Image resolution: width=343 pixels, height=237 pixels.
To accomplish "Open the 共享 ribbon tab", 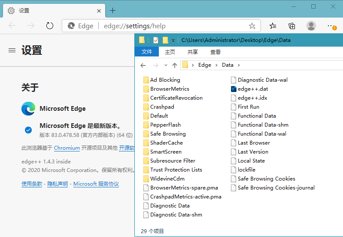I will point(193,52).
